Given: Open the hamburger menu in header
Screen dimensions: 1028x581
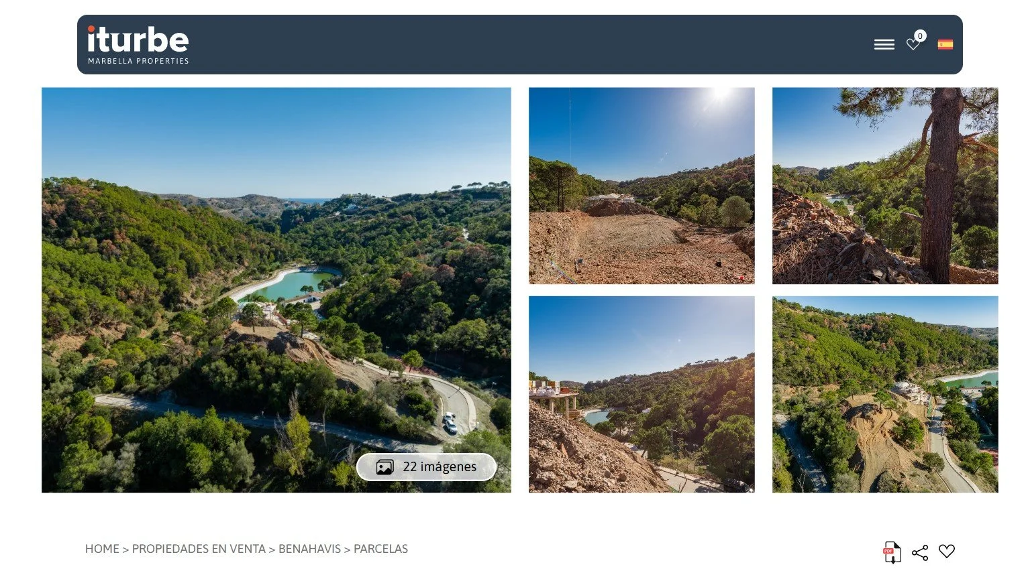Looking at the screenshot, I should click(x=884, y=44).
